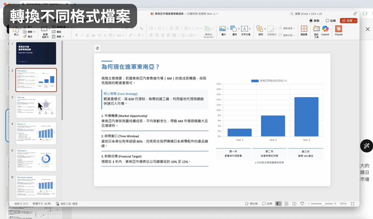This screenshot has width=373, height=219.
Task: Click the fit slide to window icon
Action: (x=353, y=204)
